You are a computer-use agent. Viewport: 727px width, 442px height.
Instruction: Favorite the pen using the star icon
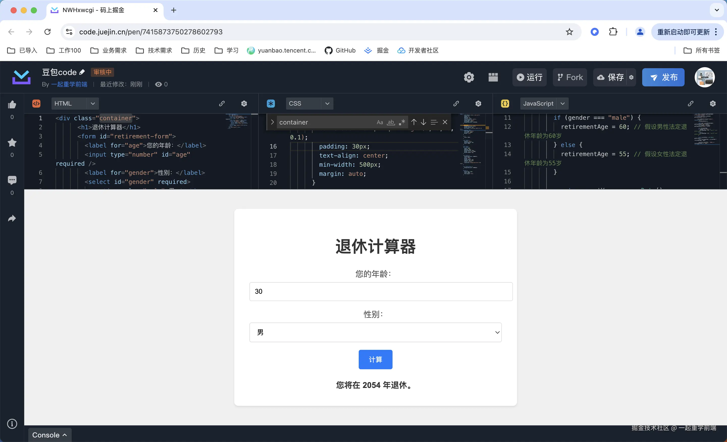[x=12, y=143]
